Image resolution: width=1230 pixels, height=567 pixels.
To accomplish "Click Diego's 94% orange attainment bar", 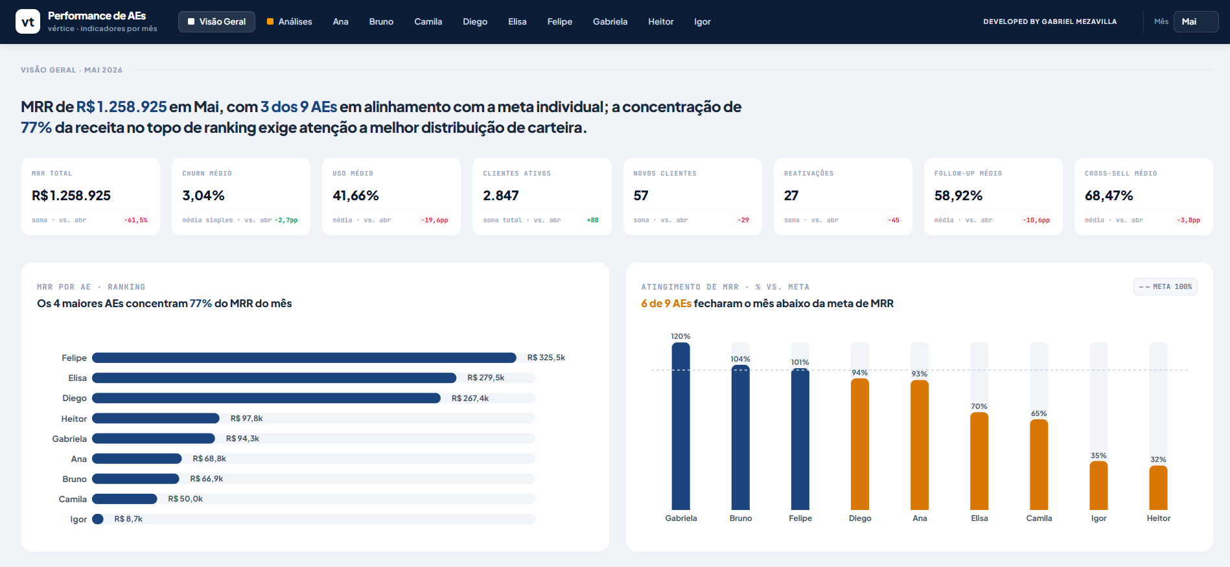I will [860, 444].
